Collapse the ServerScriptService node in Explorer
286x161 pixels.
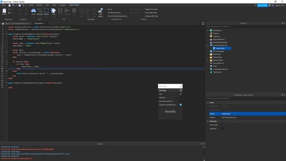coord(208,45)
